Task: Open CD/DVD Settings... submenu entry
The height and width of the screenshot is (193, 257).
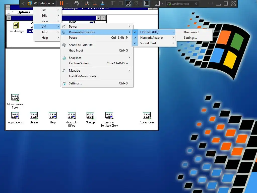Action: click(x=194, y=38)
